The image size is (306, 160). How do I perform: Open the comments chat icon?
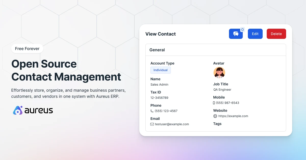236,34
